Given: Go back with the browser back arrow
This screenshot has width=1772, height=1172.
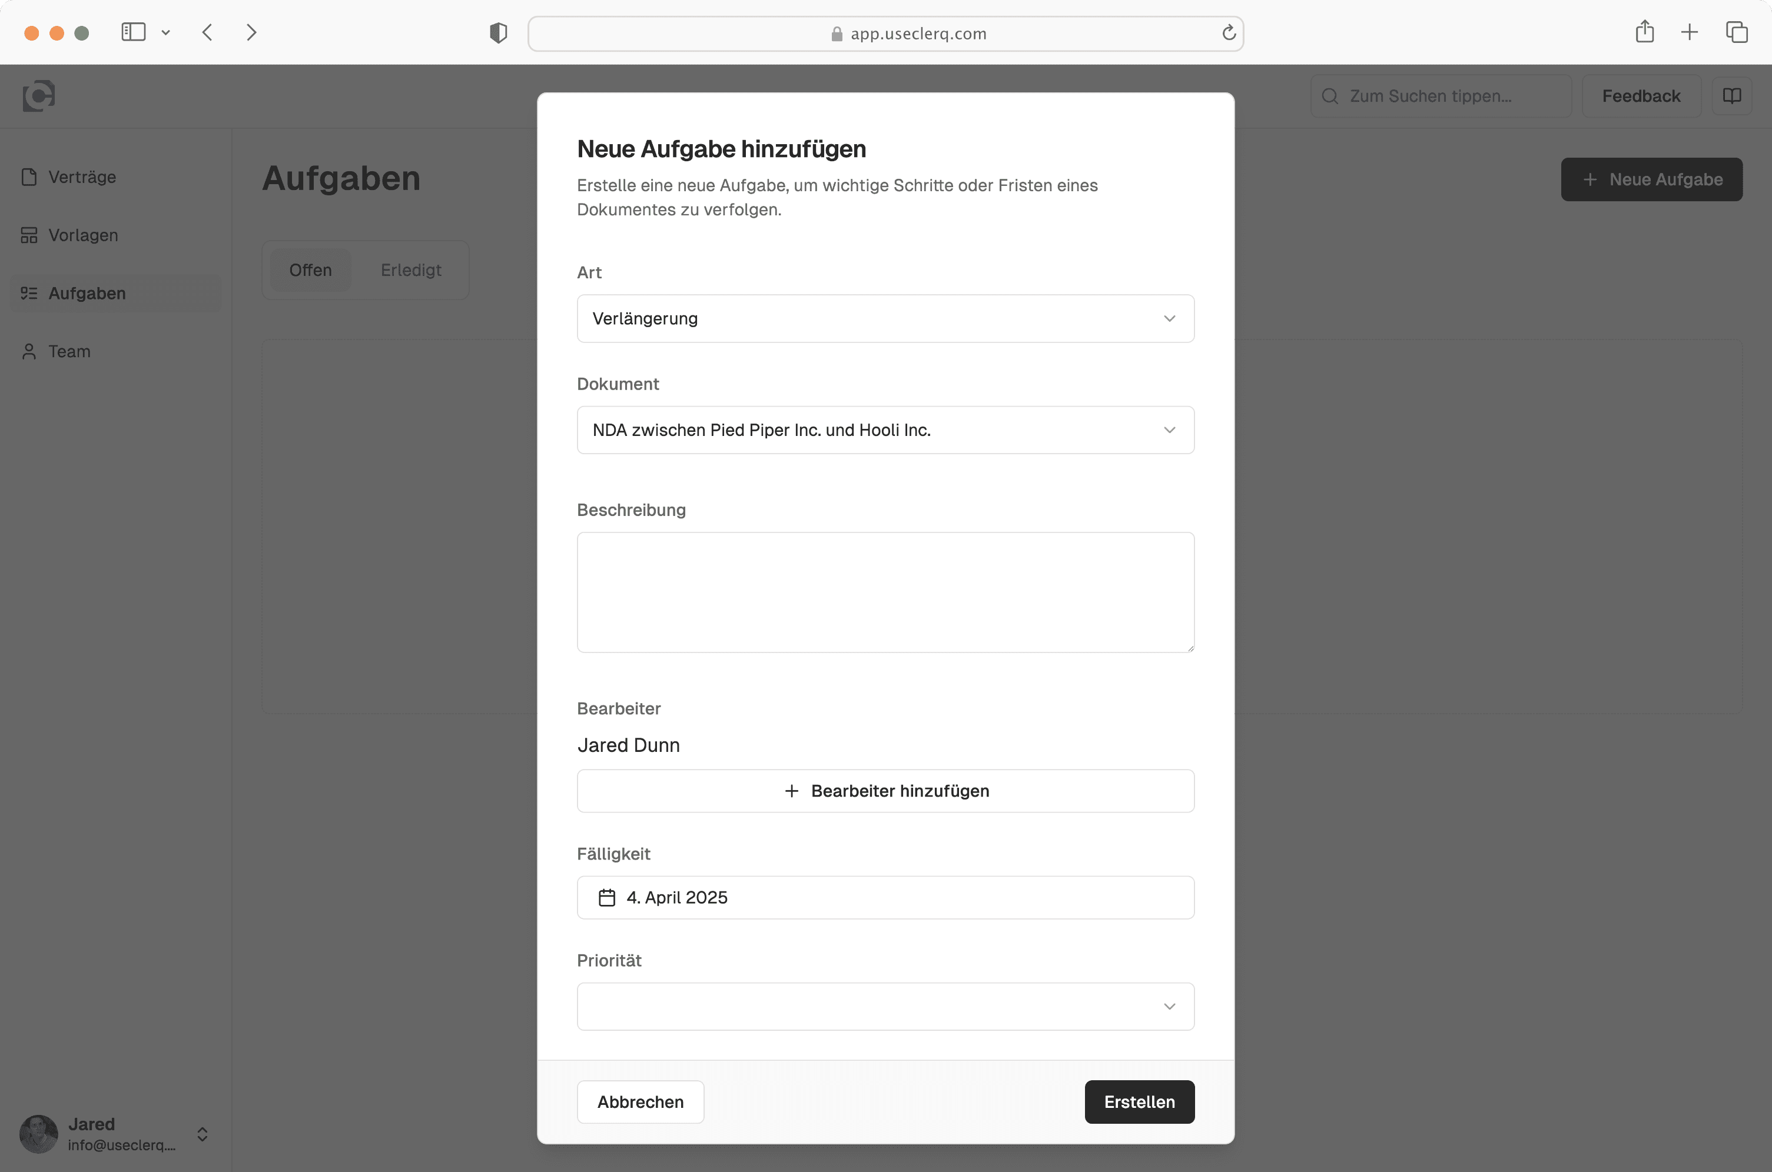Looking at the screenshot, I should pos(207,32).
